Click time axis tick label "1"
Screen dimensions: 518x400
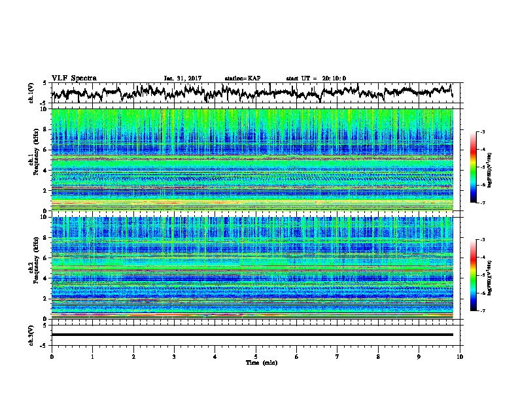click(93, 357)
